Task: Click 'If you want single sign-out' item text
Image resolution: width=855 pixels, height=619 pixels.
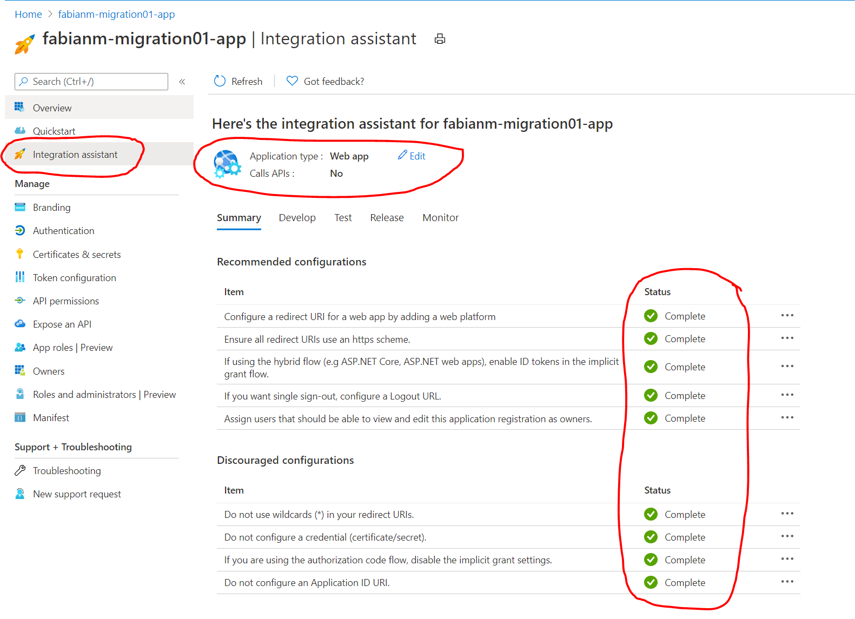Action: (333, 396)
